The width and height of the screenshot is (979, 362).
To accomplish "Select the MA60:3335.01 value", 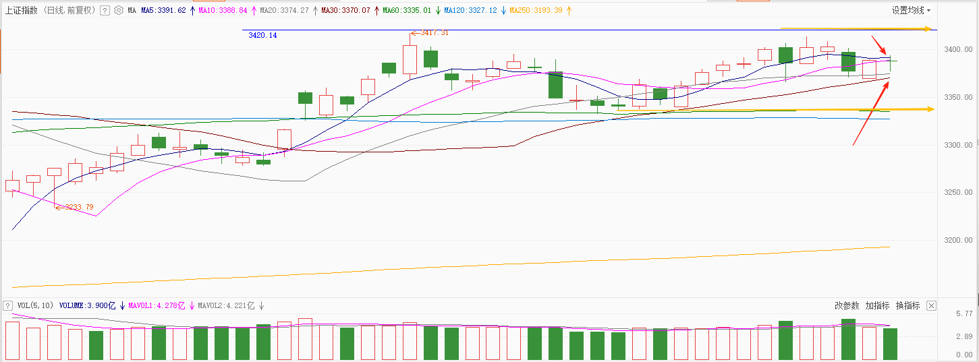I will click(x=407, y=11).
